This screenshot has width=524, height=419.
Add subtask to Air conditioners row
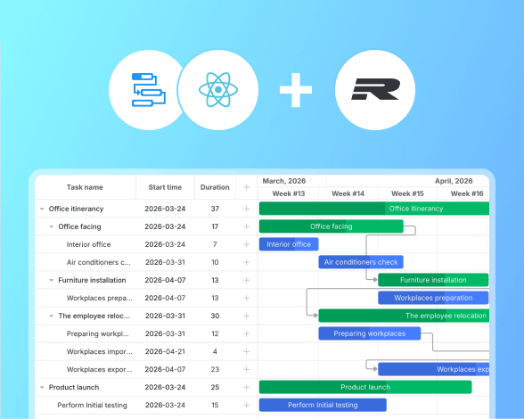click(x=246, y=262)
